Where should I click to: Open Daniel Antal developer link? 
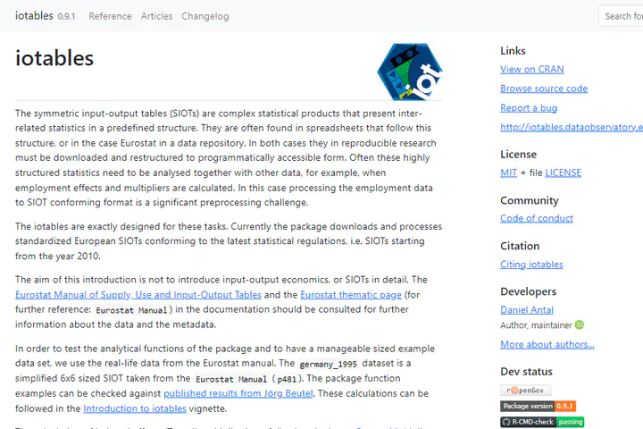pyautogui.click(x=528, y=309)
